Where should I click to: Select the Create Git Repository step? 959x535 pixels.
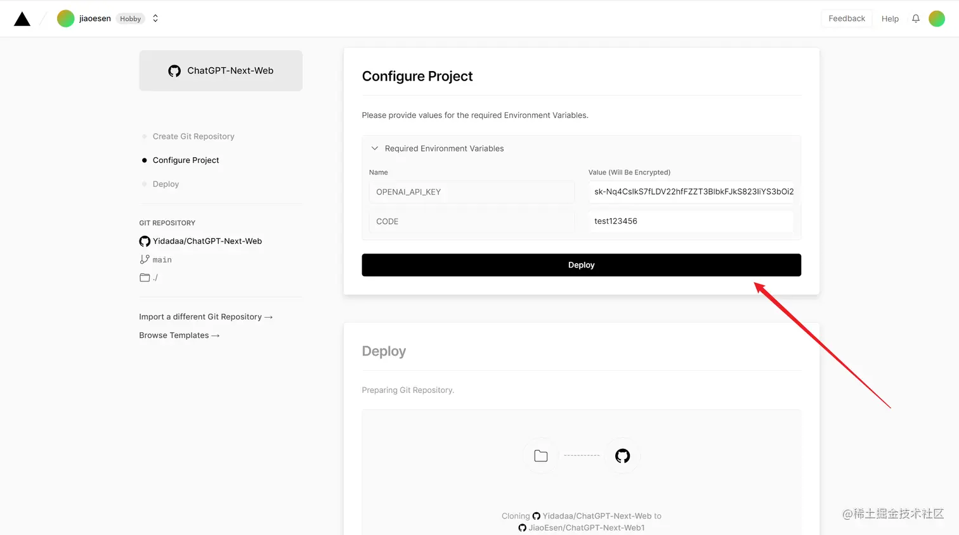point(193,136)
